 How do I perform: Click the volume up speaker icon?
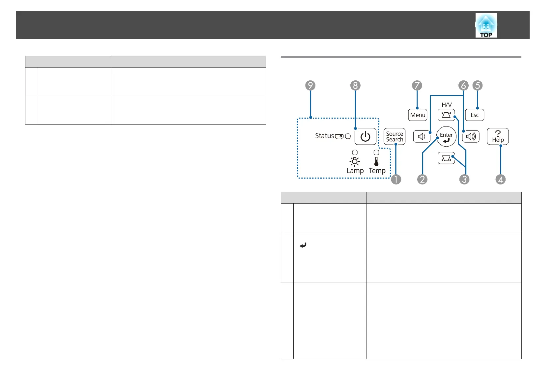point(471,137)
